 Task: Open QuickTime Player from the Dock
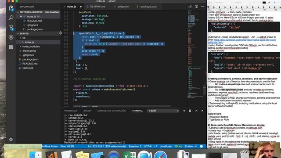[x=113, y=154]
